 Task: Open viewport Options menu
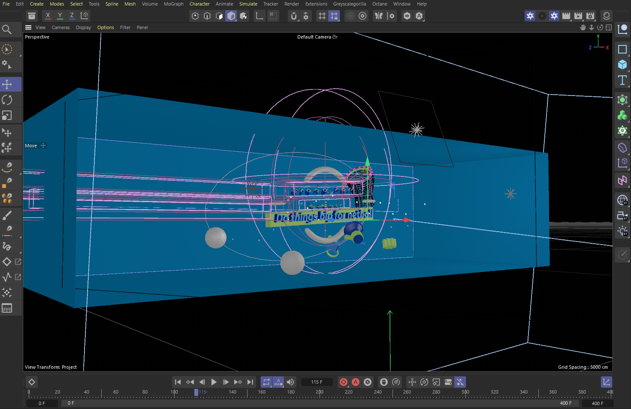(x=106, y=27)
